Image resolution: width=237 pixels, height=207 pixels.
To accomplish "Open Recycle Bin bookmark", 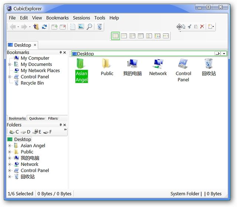I will (32, 83).
